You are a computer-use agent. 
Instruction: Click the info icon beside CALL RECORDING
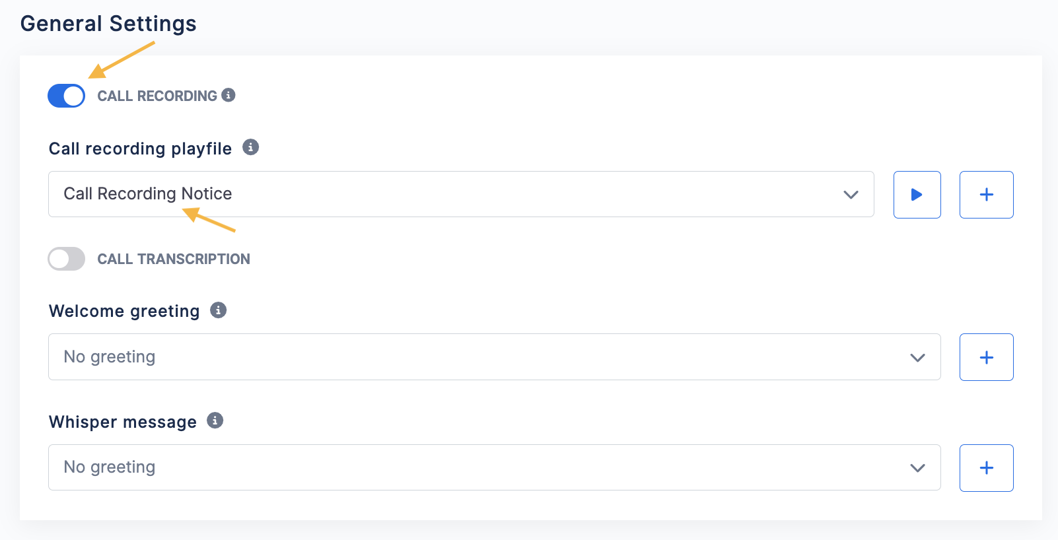coord(229,95)
